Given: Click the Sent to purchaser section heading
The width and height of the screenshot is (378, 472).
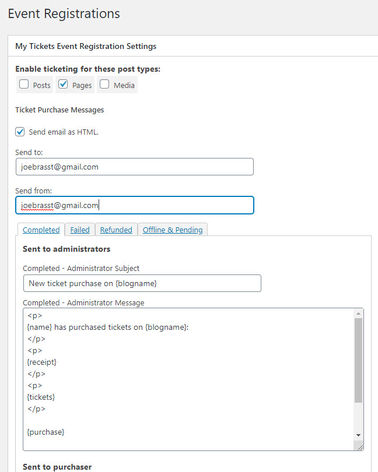Looking at the screenshot, I should [57, 466].
